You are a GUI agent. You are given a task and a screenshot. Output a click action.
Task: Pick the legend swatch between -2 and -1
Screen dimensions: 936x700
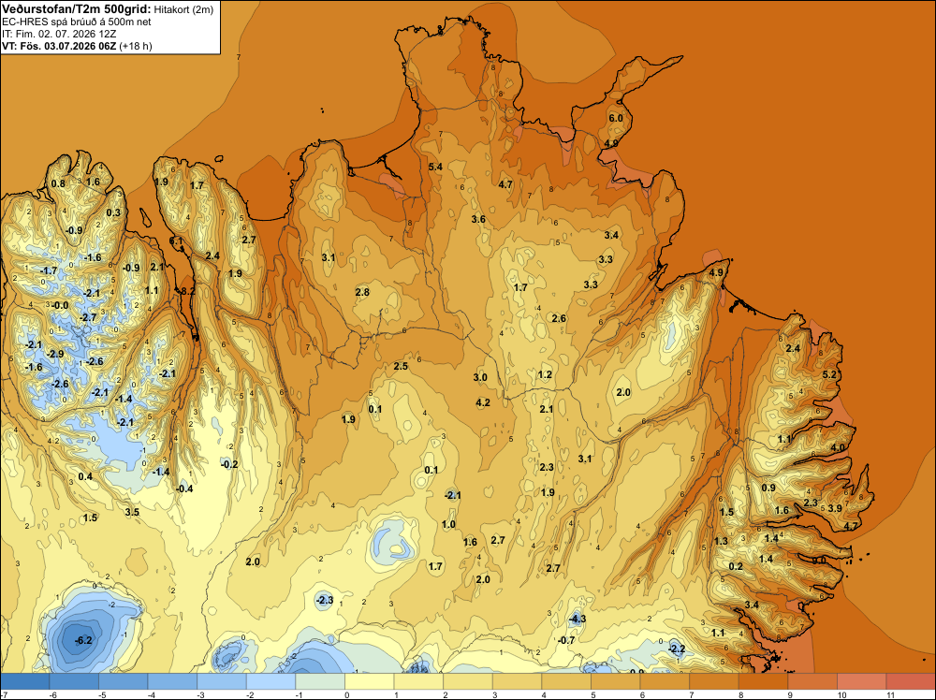pyautogui.click(x=271, y=681)
